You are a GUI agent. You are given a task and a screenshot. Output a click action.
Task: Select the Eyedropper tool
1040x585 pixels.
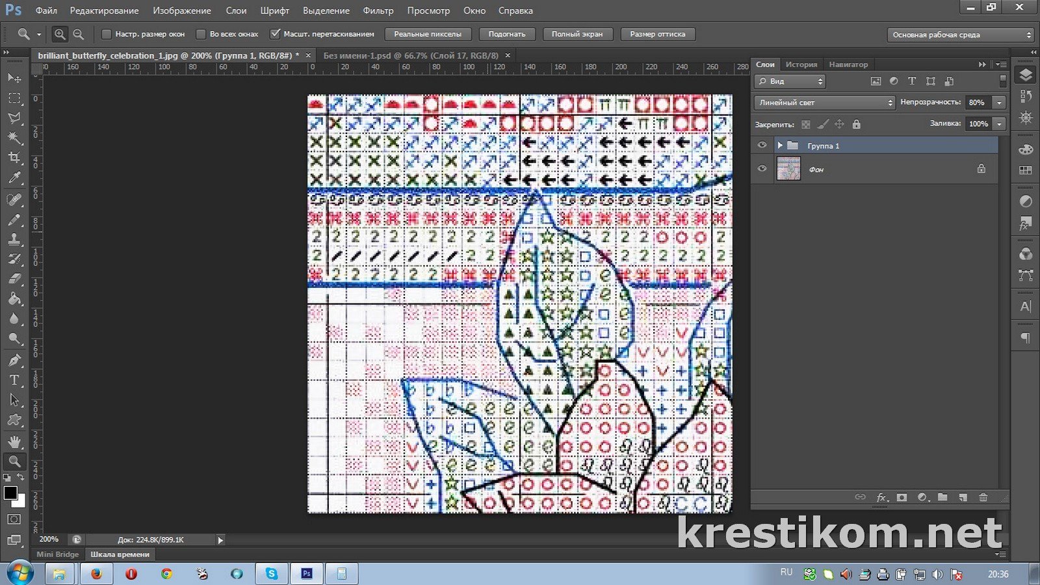pyautogui.click(x=14, y=178)
